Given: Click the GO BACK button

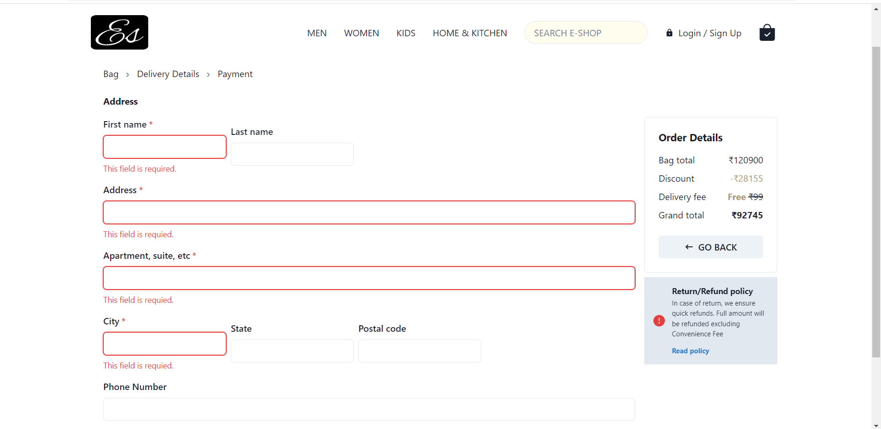Looking at the screenshot, I should (x=710, y=247).
